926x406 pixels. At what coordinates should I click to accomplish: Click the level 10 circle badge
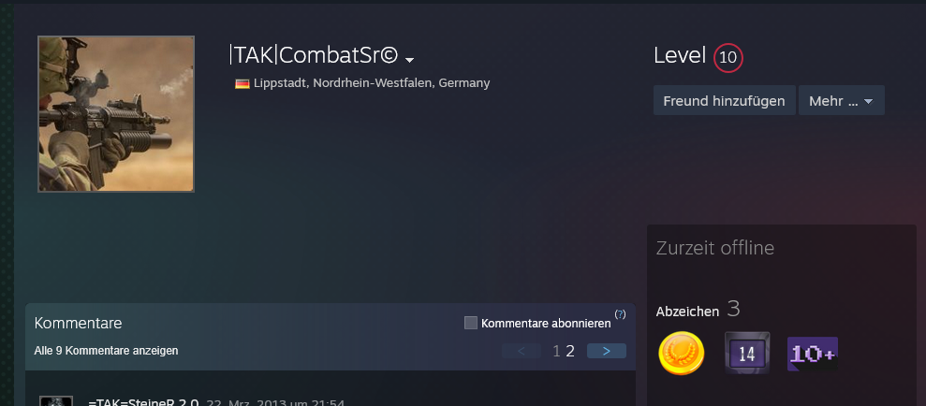coord(728,58)
